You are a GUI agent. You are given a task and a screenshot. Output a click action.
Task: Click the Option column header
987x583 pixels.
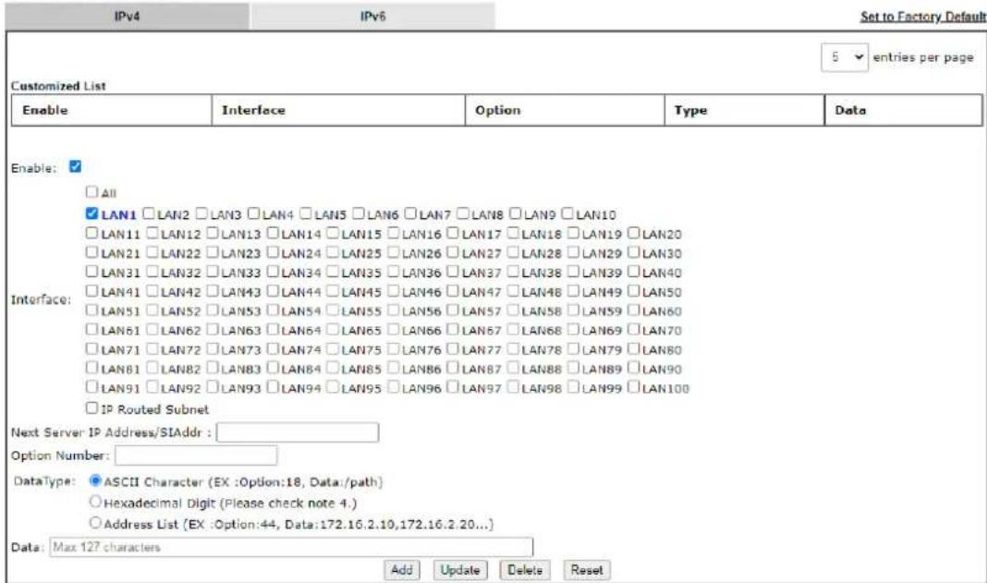tap(565, 110)
